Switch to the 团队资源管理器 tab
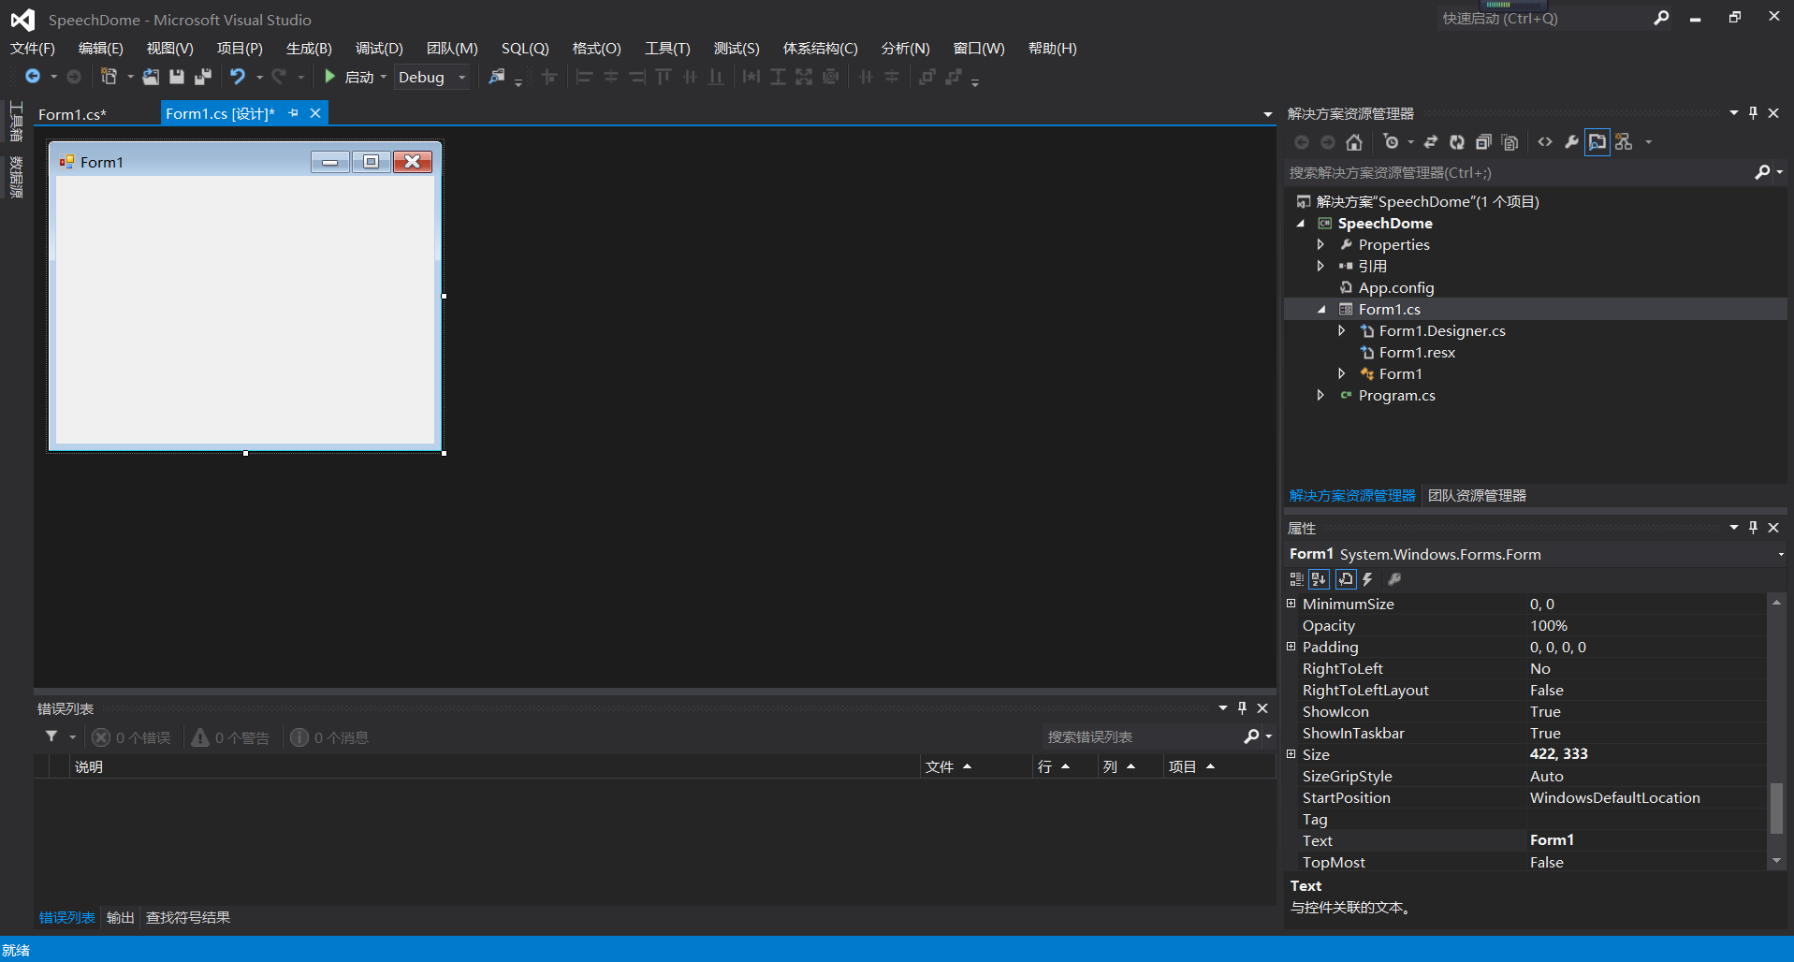 point(1478,495)
